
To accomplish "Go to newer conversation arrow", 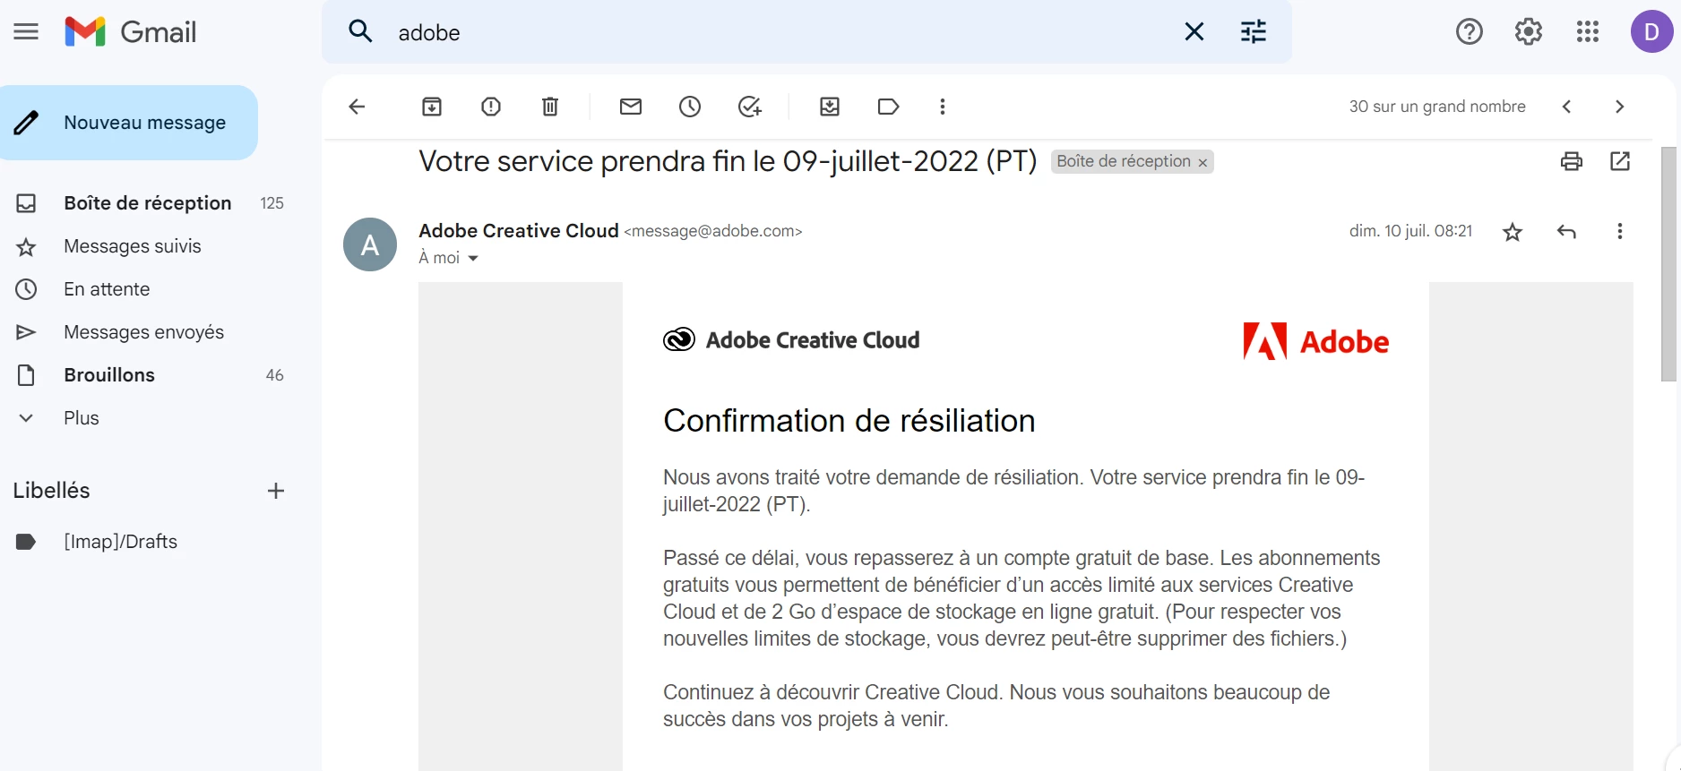I will (1566, 107).
